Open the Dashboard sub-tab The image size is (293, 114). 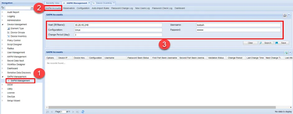[x=180, y=8]
